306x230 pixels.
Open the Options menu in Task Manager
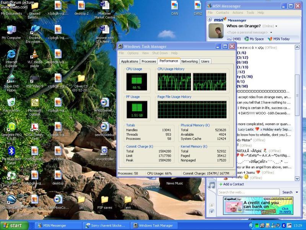point(133,53)
